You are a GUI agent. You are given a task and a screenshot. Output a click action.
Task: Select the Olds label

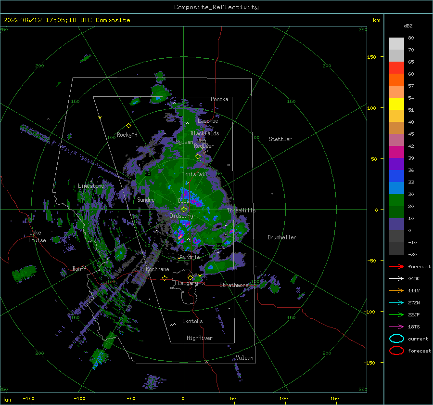point(183,200)
